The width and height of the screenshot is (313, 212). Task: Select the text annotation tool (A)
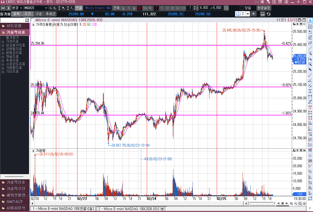click(x=310, y=21)
